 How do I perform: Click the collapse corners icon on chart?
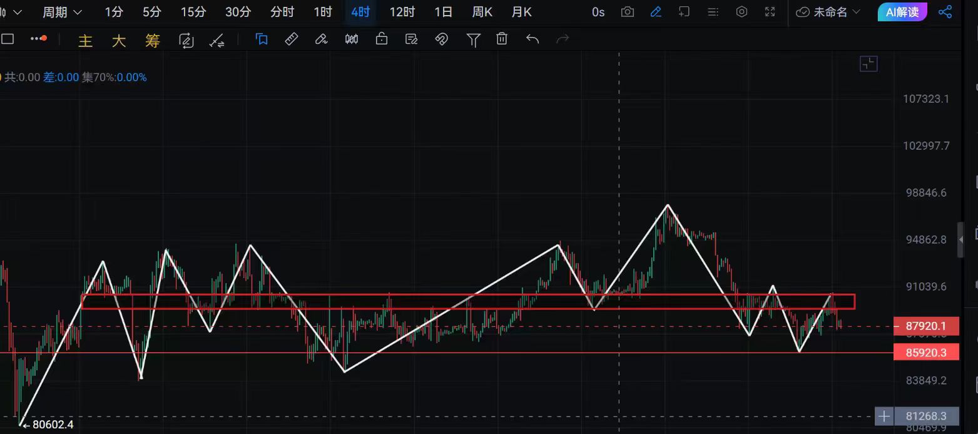[868, 63]
